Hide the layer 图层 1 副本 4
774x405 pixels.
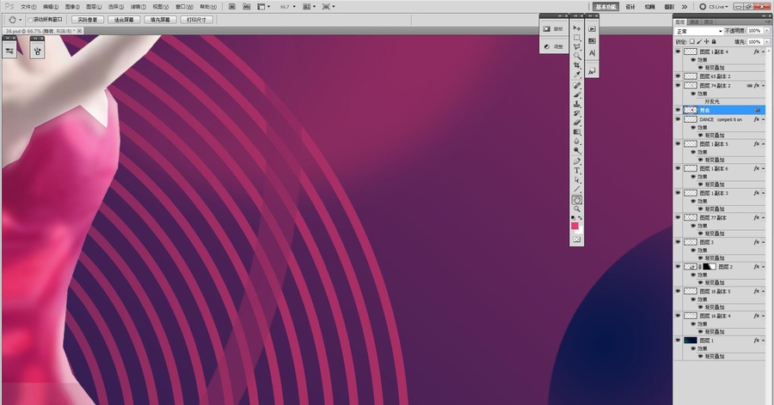coord(678,51)
